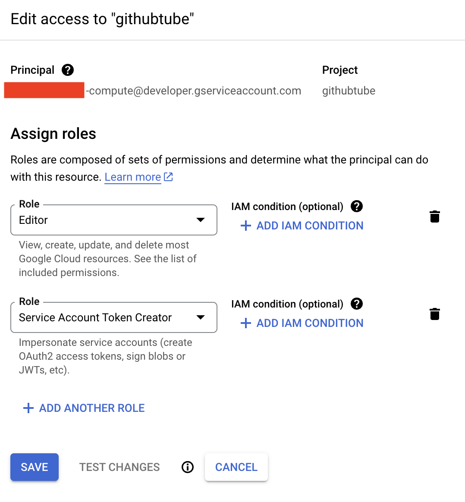This screenshot has height=502, width=465.
Task: Delete the Editor role with trash icon
Action: tap(435, 216)
